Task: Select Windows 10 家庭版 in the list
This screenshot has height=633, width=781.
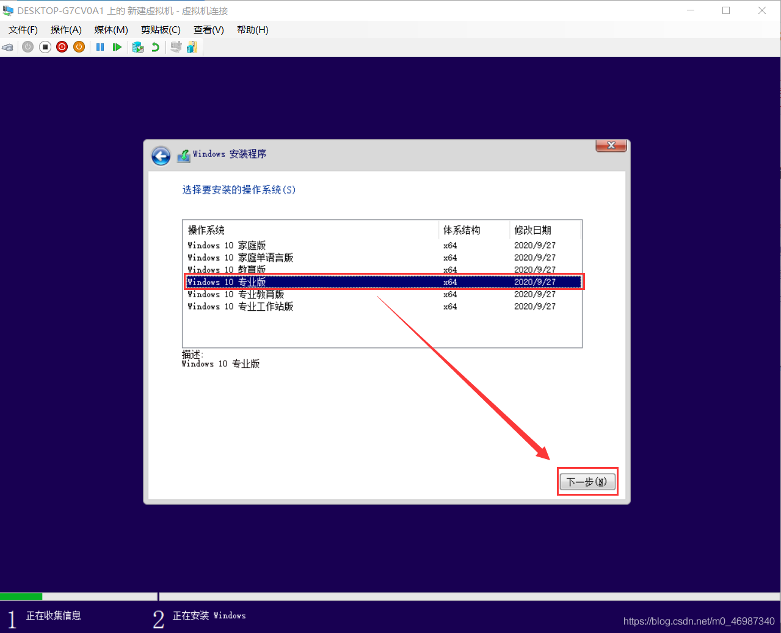Action: point(383,245)
